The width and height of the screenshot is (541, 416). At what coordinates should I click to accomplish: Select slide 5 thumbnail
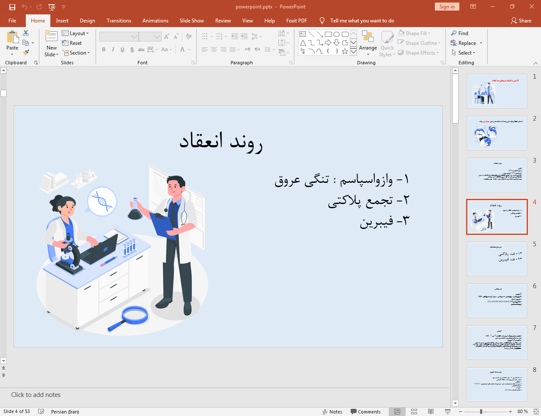click(x=497, y=259)
